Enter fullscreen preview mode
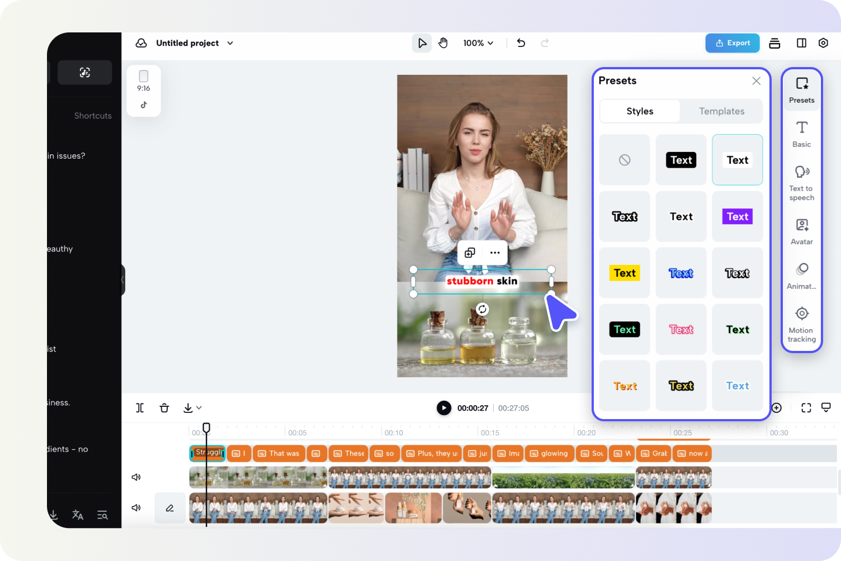841x561 pixels. 806,408
